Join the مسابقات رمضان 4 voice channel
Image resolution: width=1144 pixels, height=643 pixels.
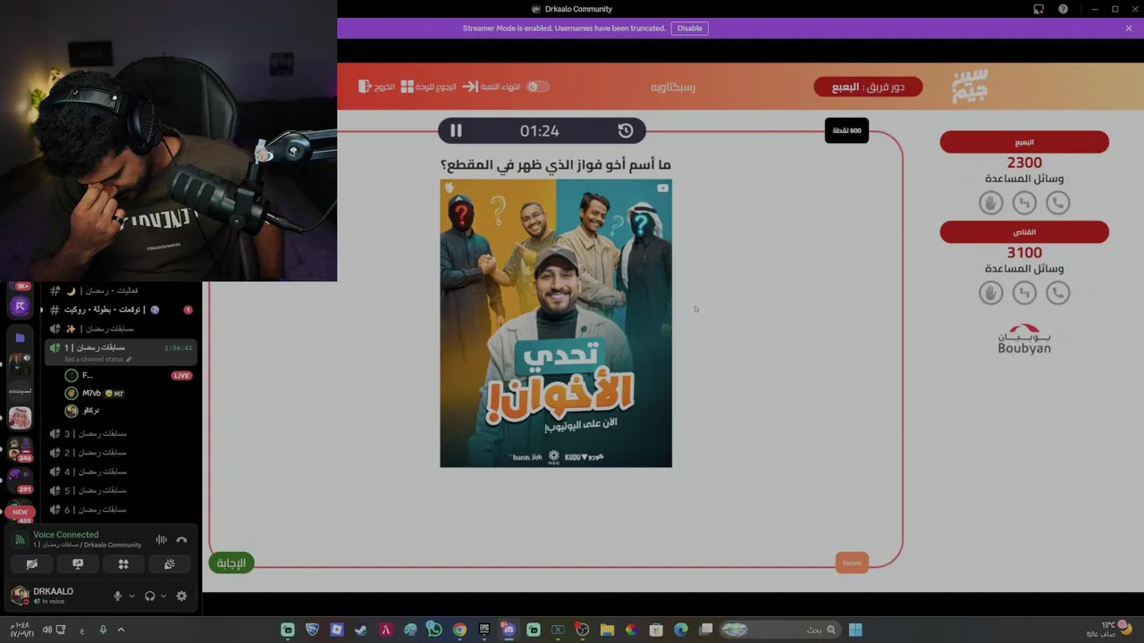coord(122,472)
